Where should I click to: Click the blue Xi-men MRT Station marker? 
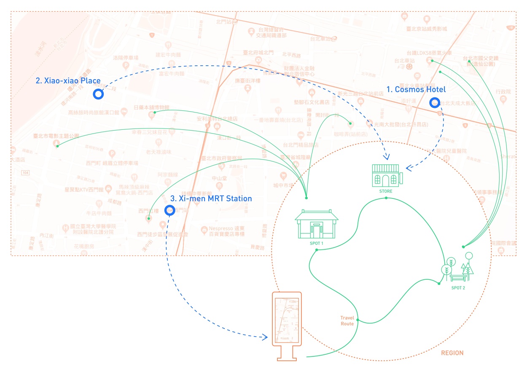point(169,209)
